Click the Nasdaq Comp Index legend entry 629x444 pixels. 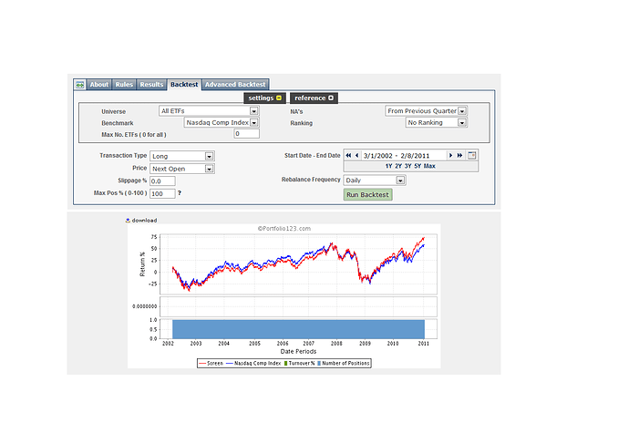click(253, 364)
